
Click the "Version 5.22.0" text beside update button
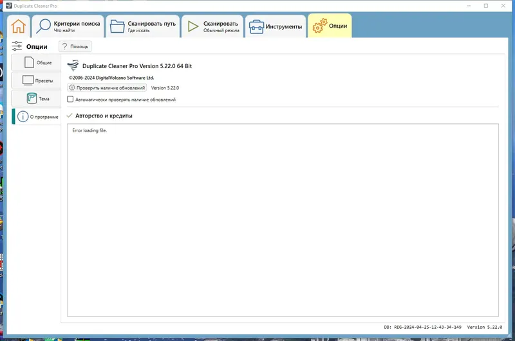coord(165,88)
